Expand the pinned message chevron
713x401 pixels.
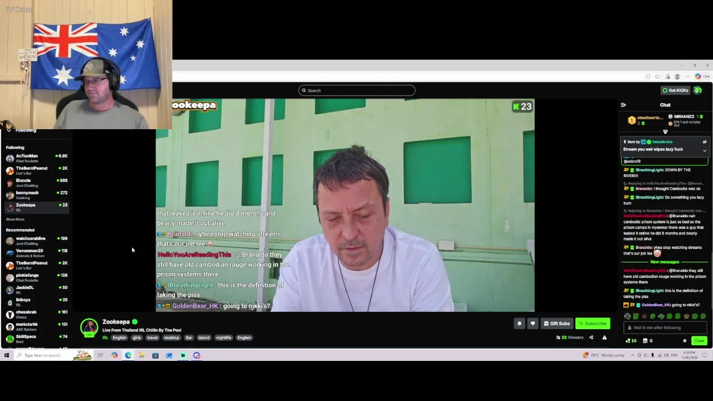(704, 150)
